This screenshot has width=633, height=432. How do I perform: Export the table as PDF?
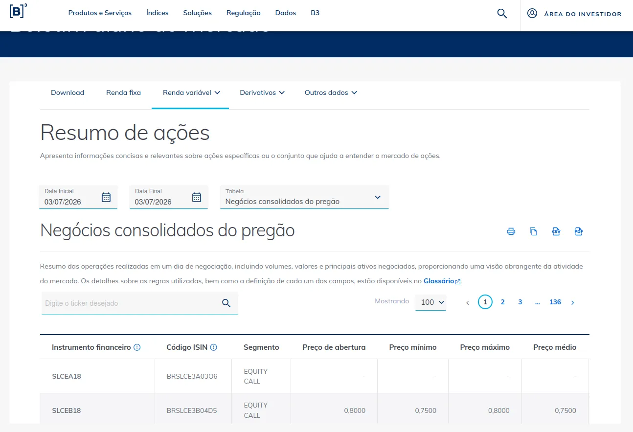coord(579,231)
